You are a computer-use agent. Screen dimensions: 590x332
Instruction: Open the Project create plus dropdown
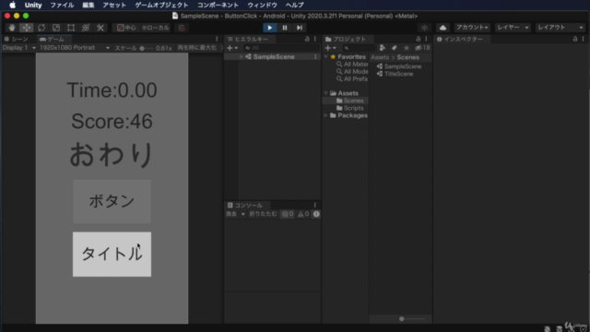[x=330, y=48]
